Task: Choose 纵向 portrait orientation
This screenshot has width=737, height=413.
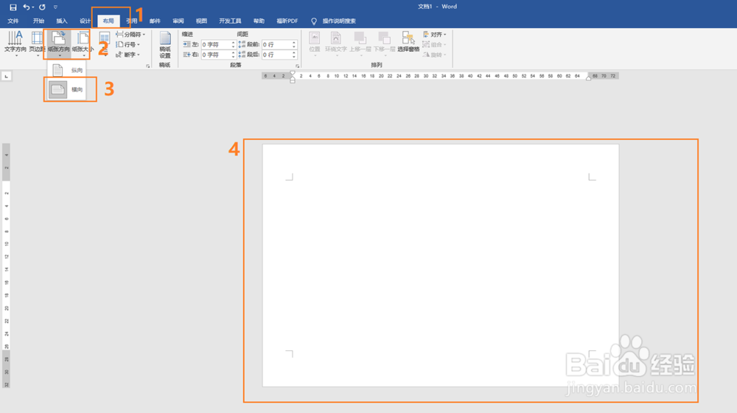Action: [67, 70]
